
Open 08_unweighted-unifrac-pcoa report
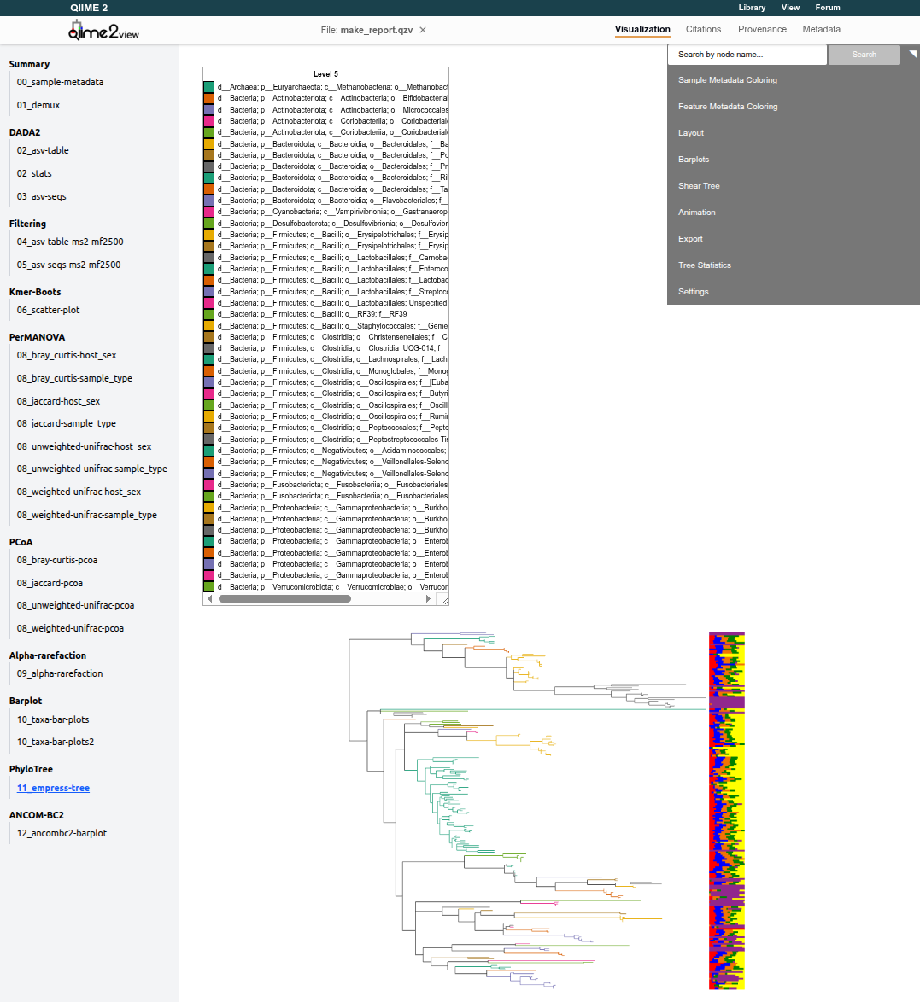point(75,606)
